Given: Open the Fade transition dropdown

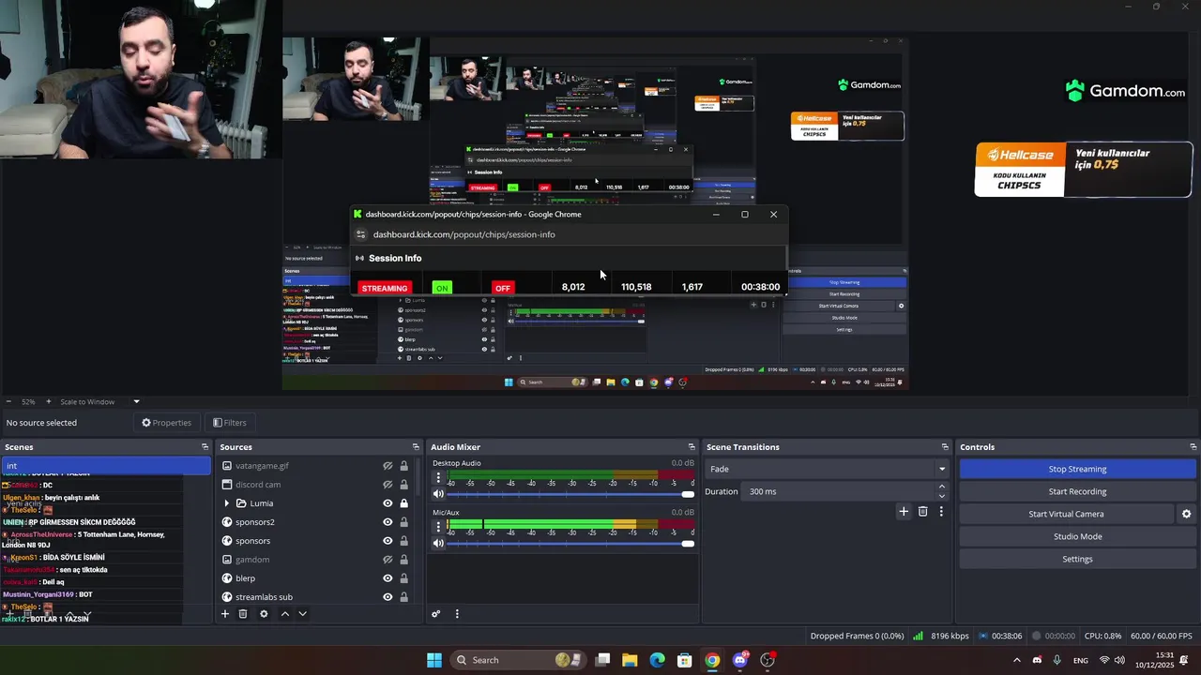Looking at the screenshot, I should point(827,469).
